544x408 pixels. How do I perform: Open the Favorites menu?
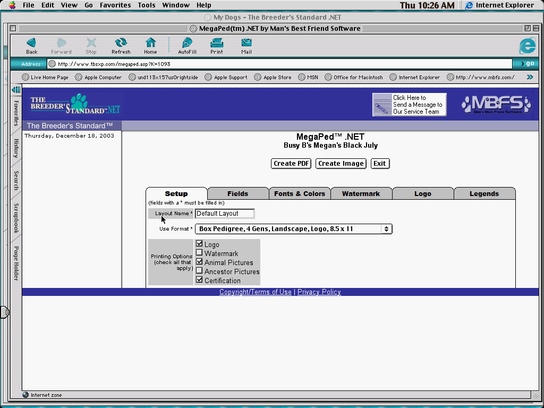[115, 5]
